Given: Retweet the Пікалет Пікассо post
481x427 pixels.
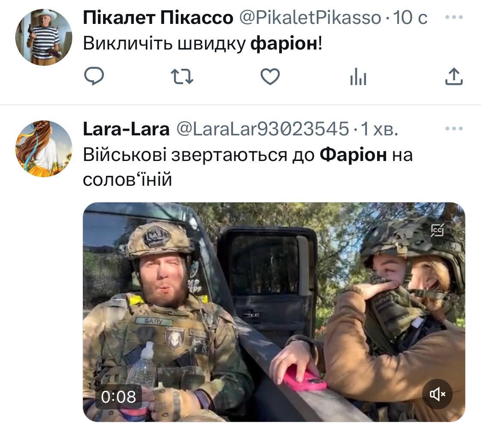Looking at the screenshot, I should [182, 76].
